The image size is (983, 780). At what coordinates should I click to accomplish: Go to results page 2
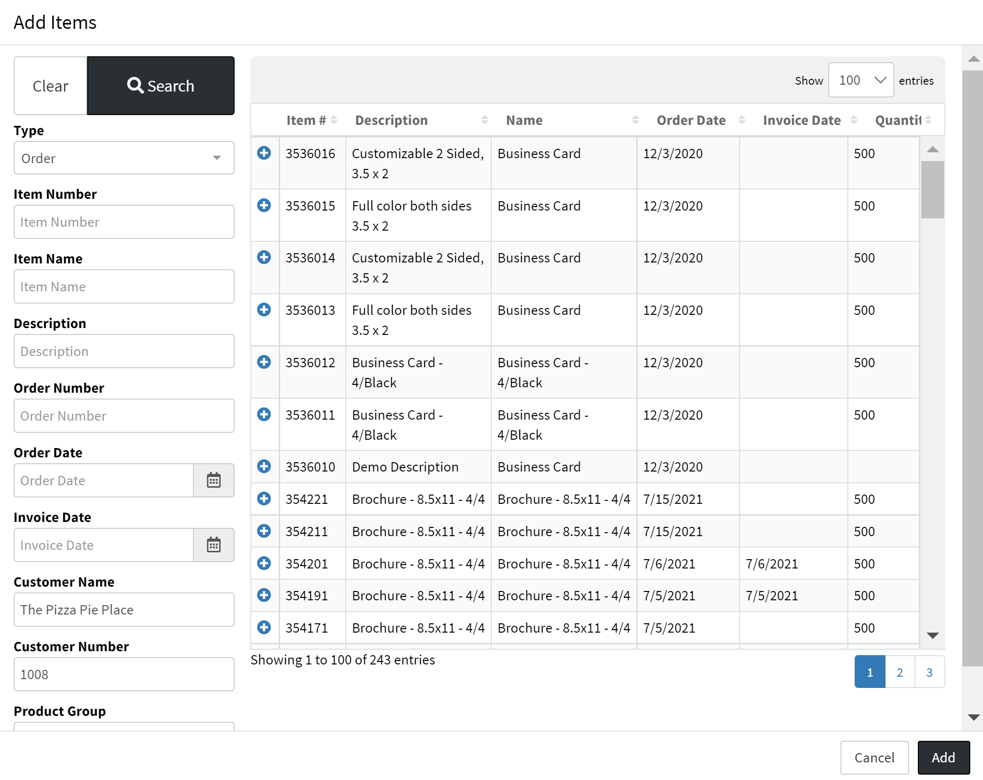900,672
